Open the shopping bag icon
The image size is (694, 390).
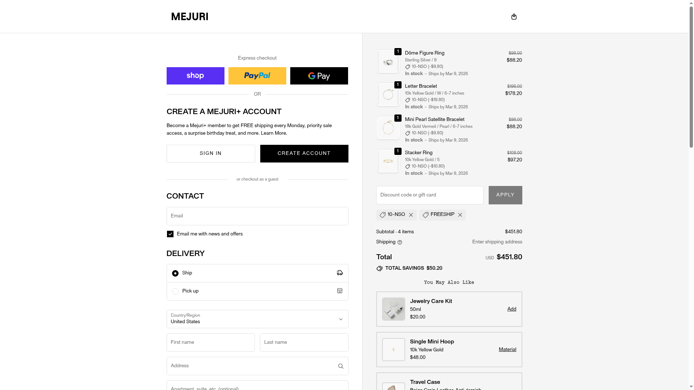514,17
